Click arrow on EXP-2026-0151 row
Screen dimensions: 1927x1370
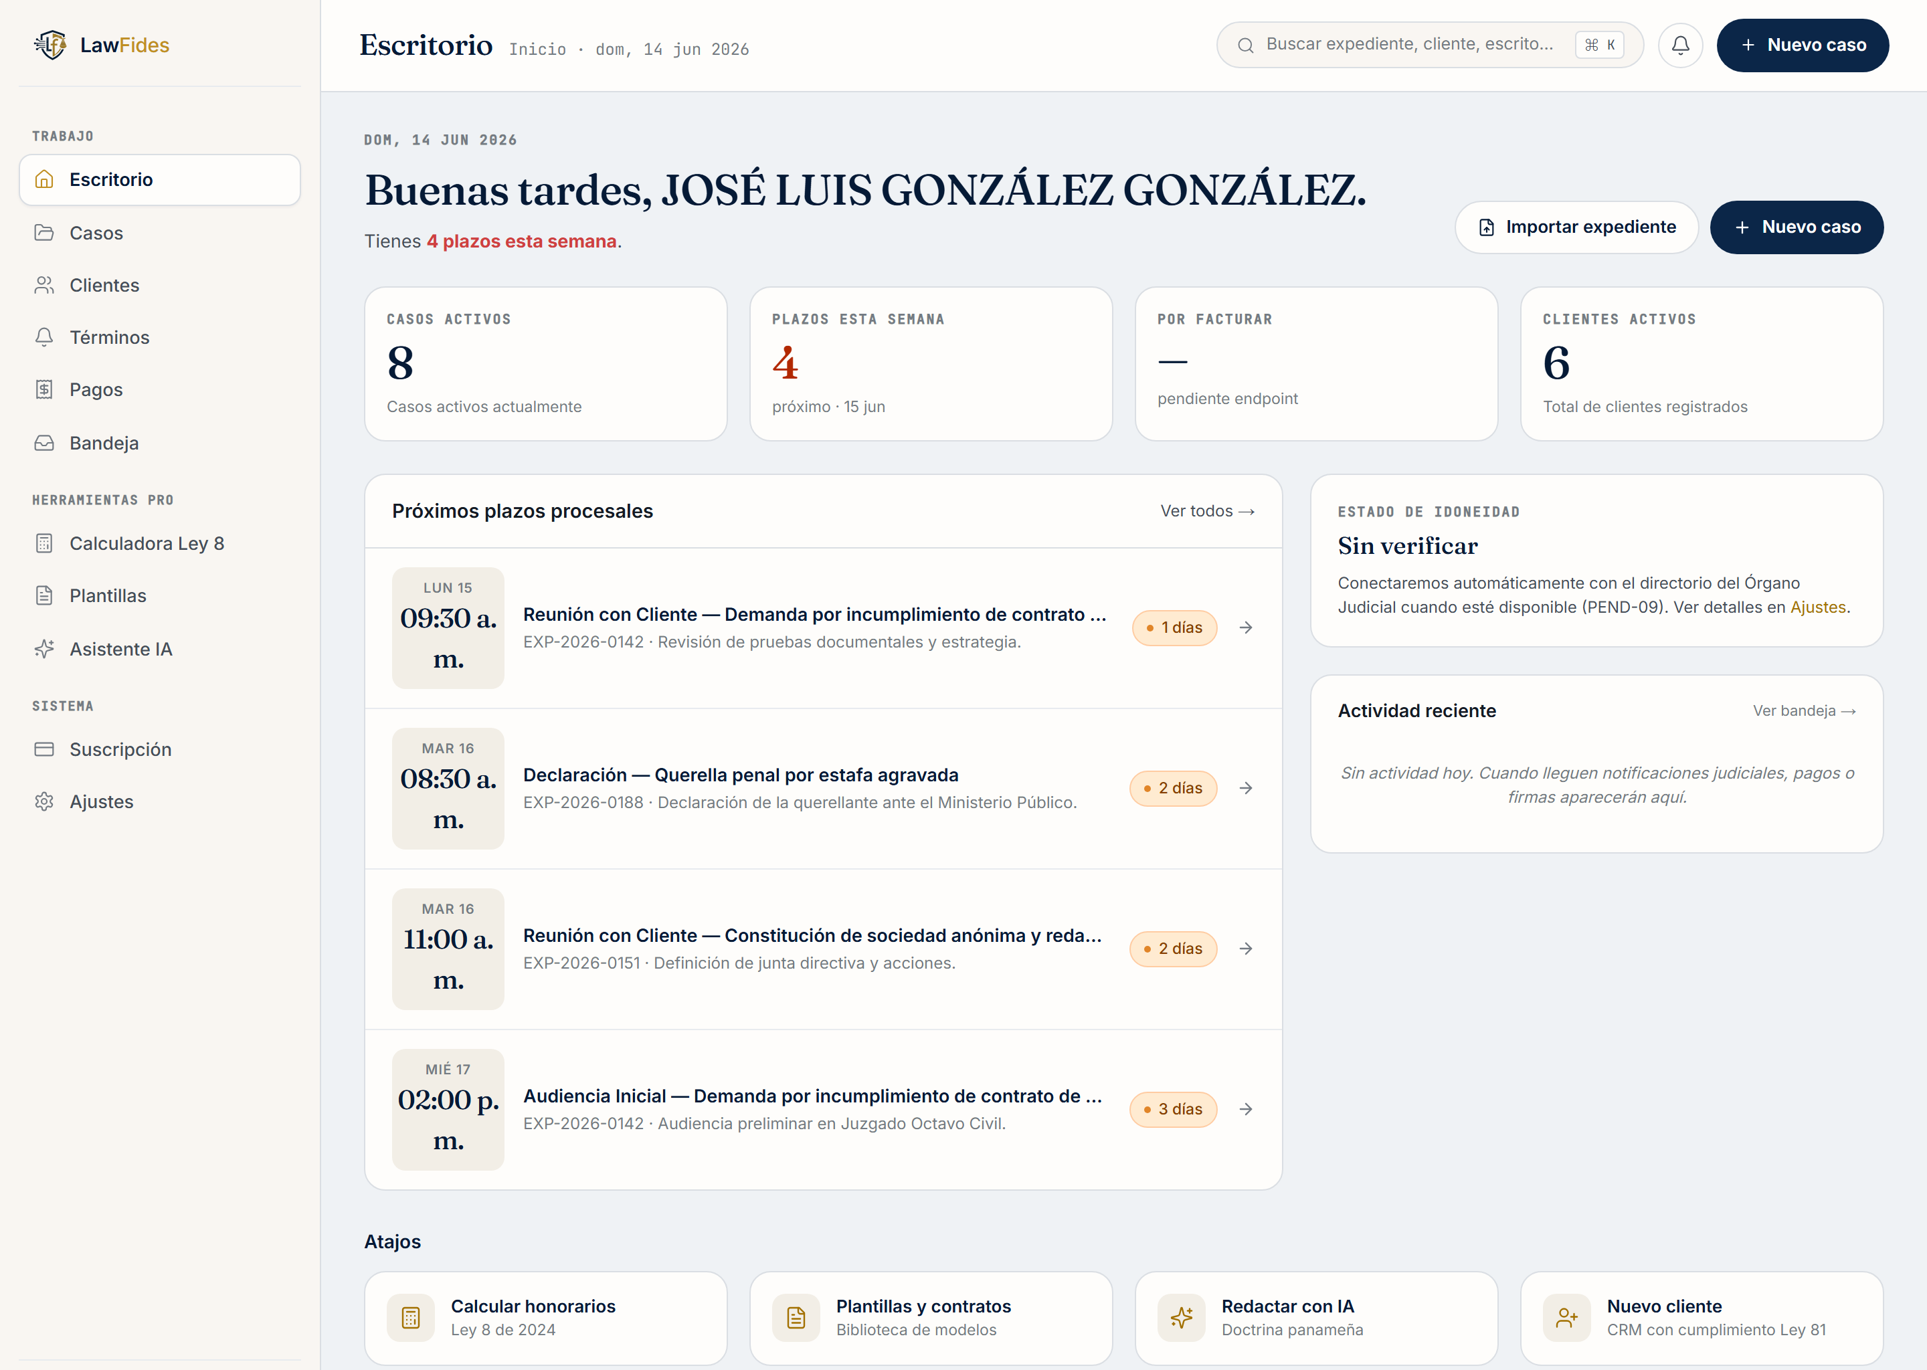tap(1246, 949)
